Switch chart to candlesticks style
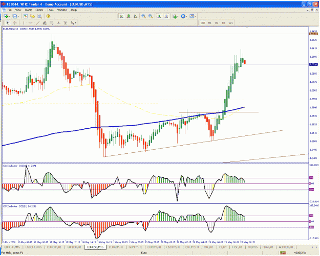The image size is (320, 256). (x=129, y=16)
